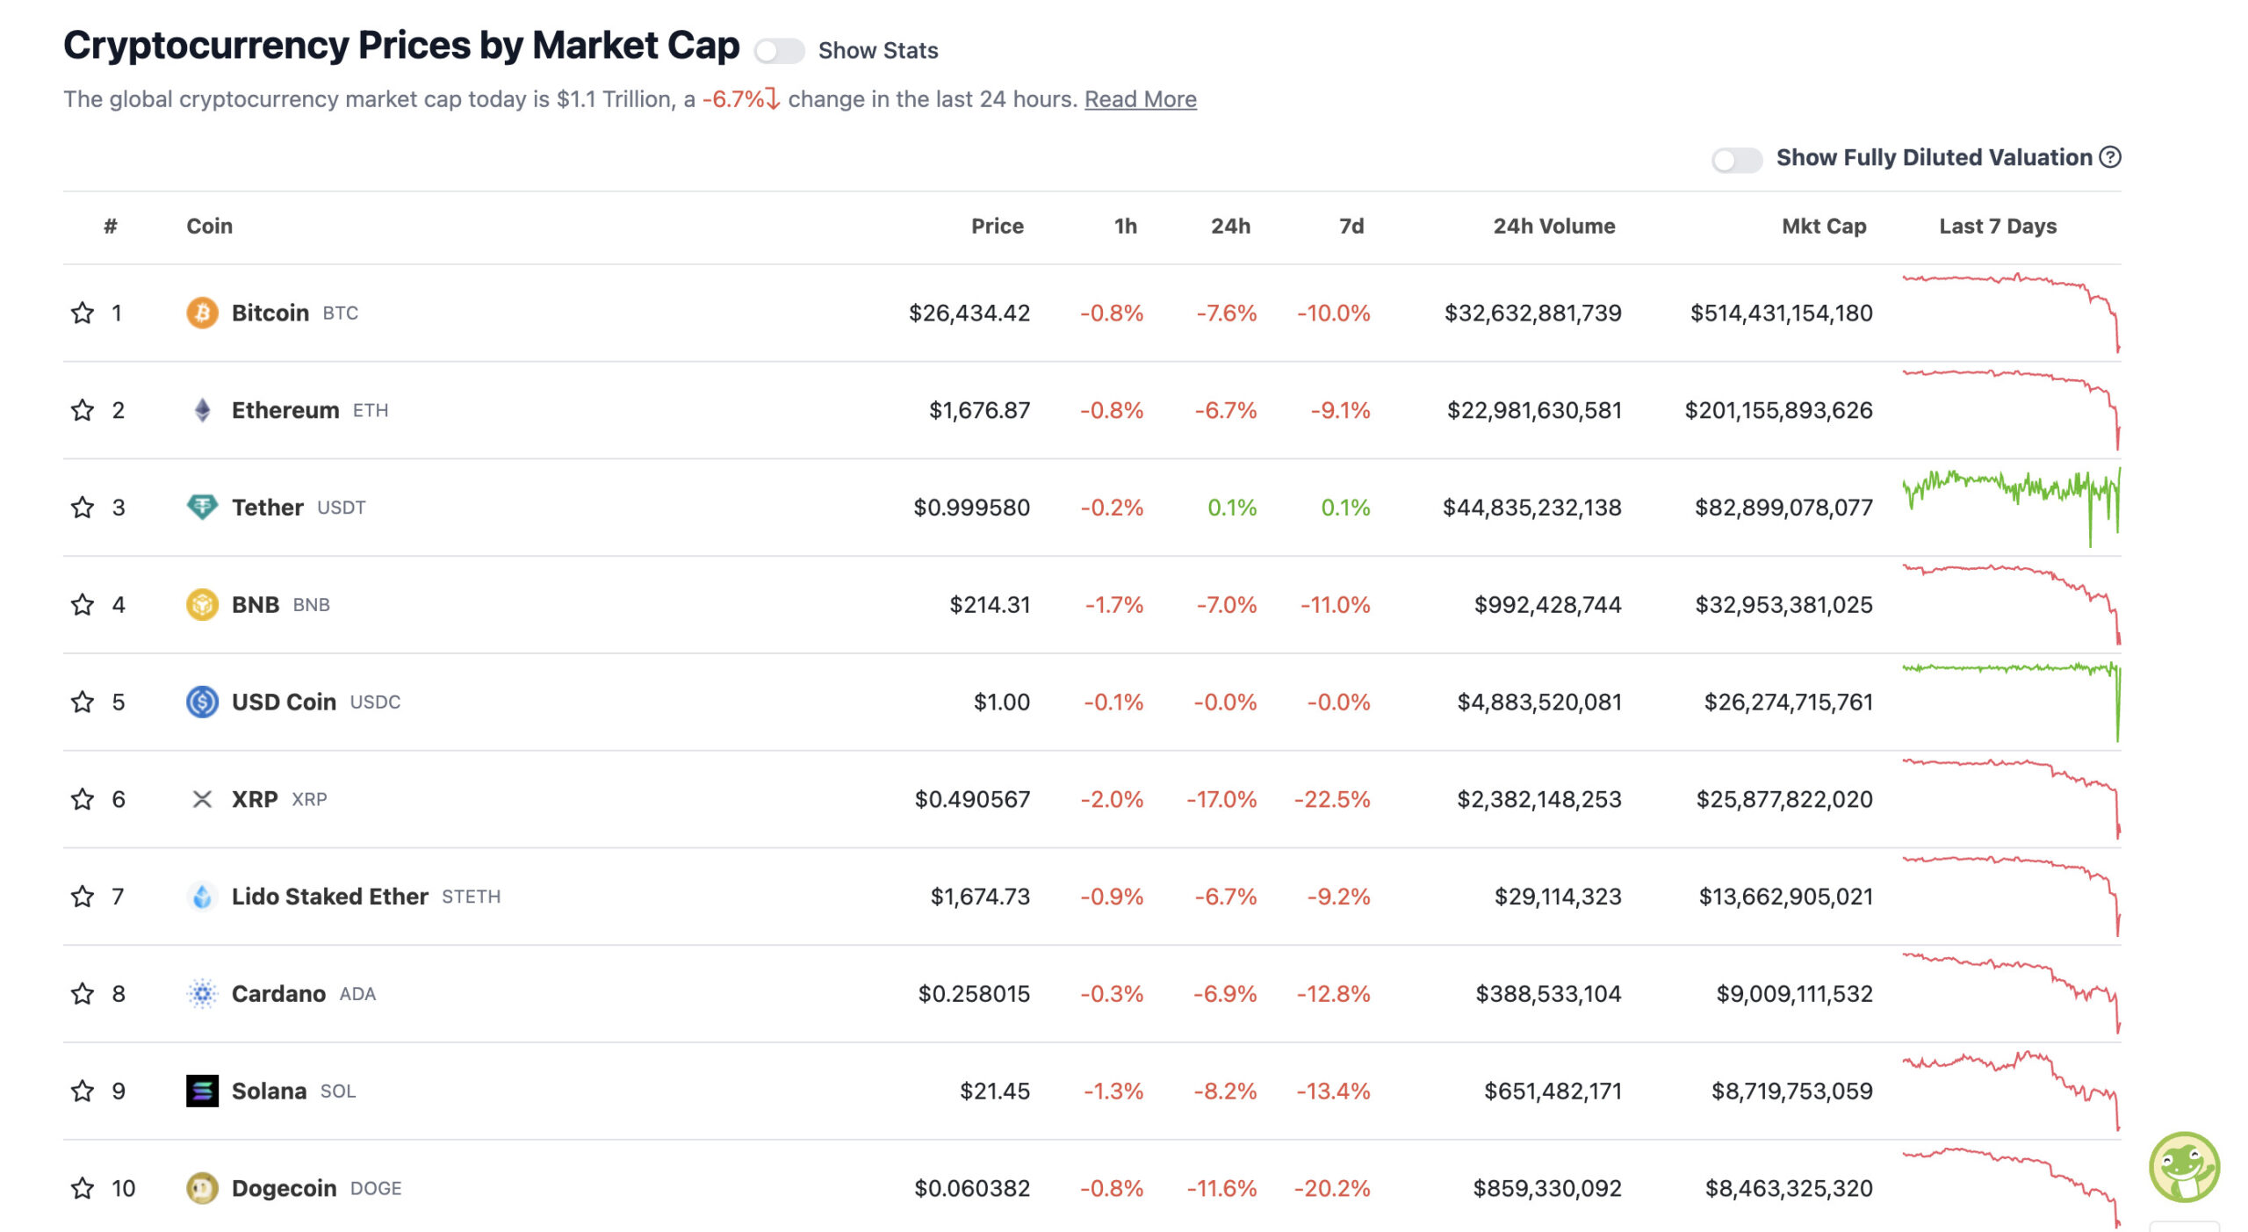Screen dimensions: 2248x1232
Task: Sort by the 1h change column
Action: [1126, 227]
